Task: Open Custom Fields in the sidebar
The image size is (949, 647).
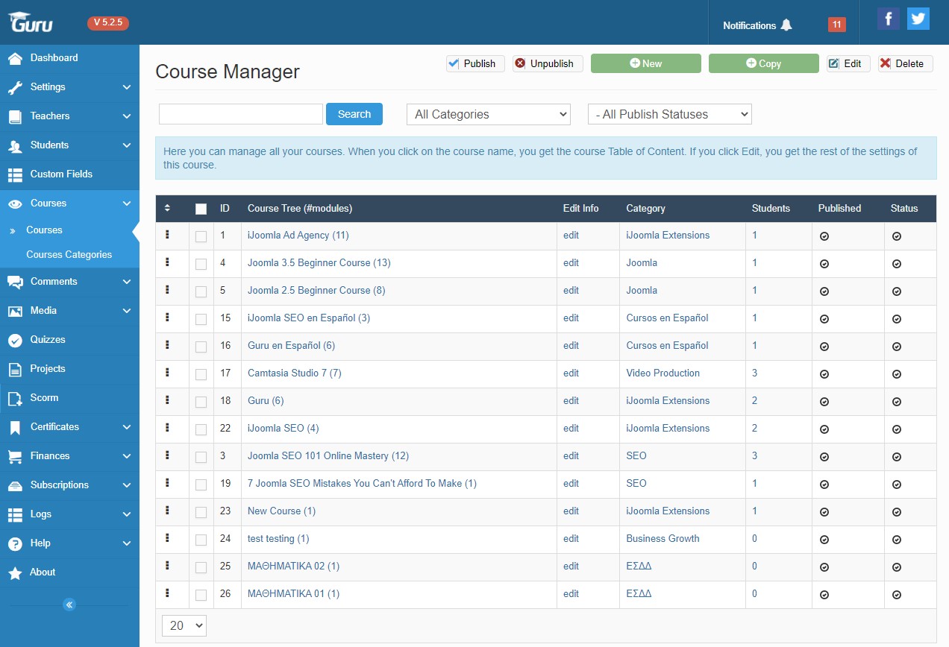Action: 69,174
